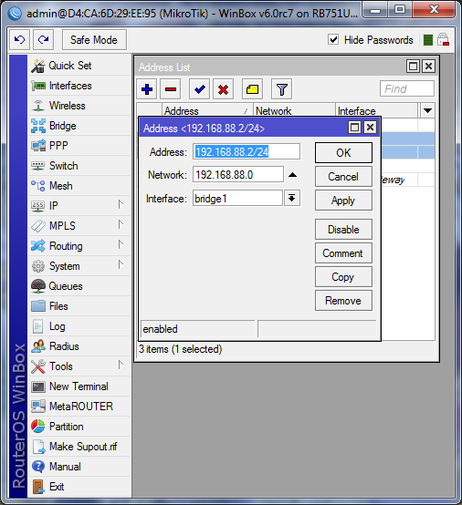The image size is (462, 505).
Task: Sort by the Interface column header
Action: pos(376,111)
